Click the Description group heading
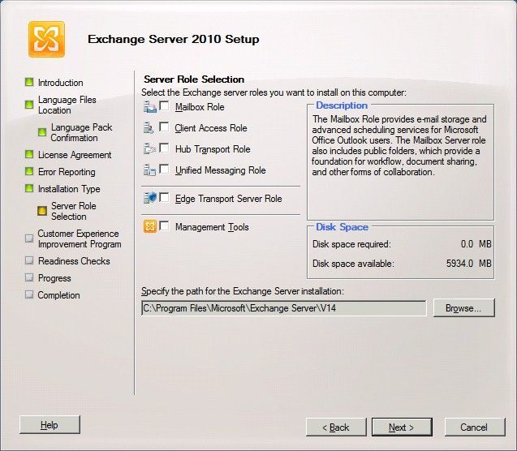This screenshot has width=517, height=451. click(342, 105)
